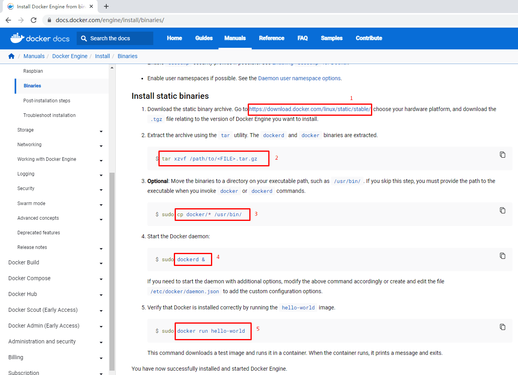Screen dimensions: 518x375
Task: Copy the tar xzvf command
Action: (503, 155)
